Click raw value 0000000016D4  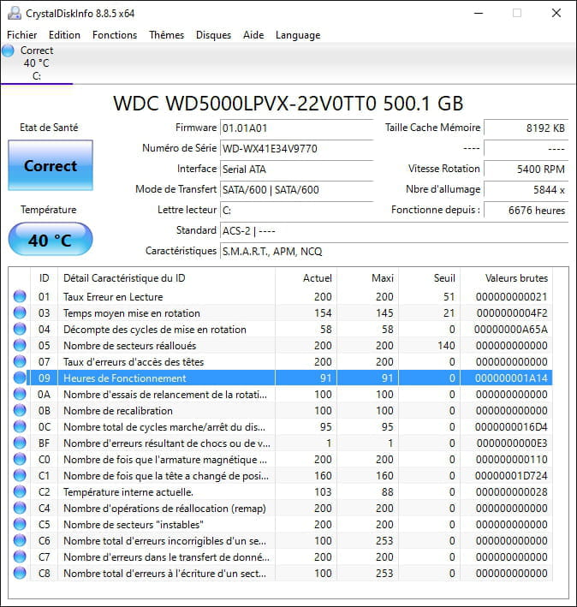[511, 426]
